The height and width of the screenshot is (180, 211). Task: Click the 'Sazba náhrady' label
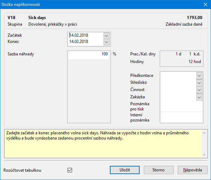click(21, 54)
